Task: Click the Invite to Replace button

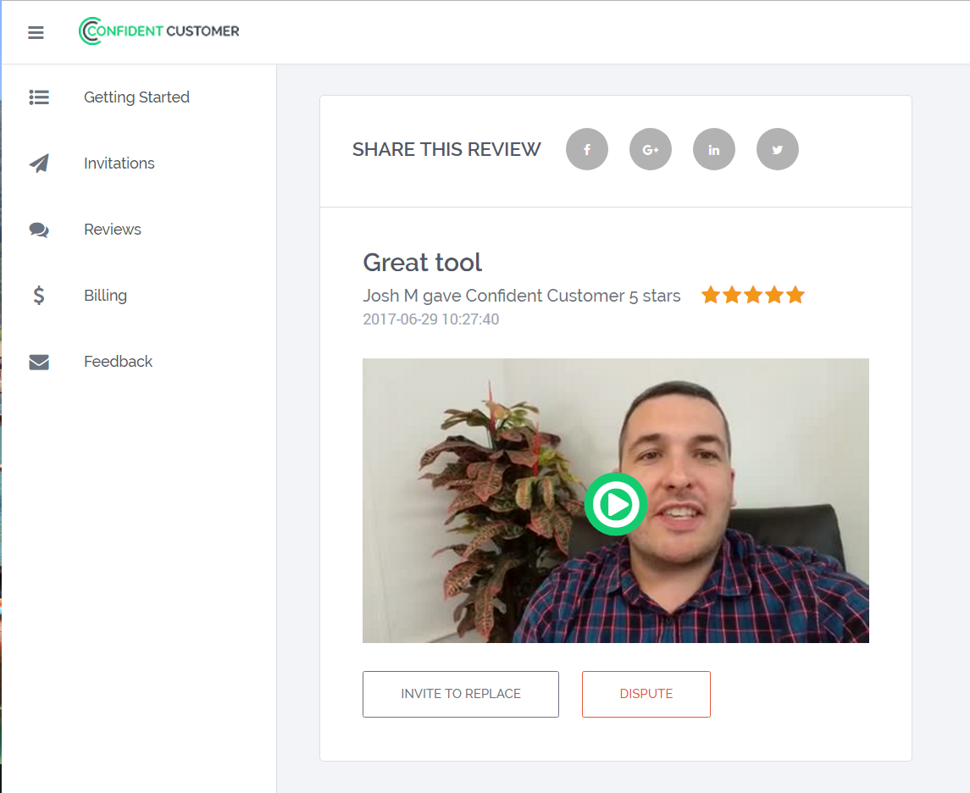Action: point(461,694)
